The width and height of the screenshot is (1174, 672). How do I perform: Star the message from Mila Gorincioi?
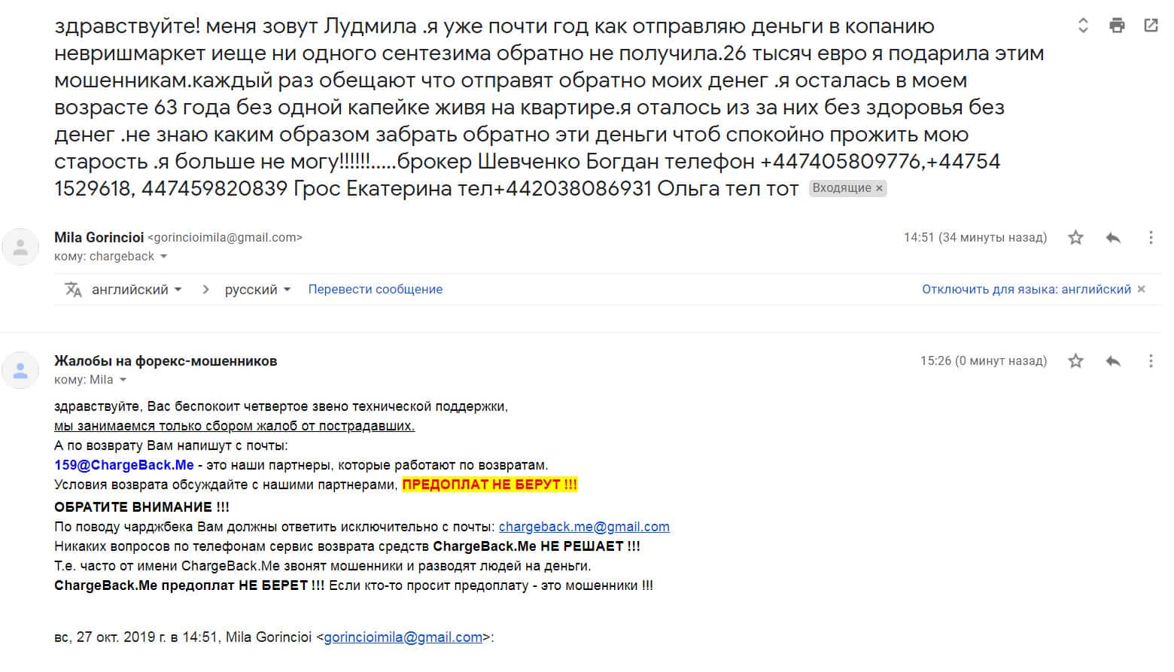pyautogui.click(x=1075, y=238)
